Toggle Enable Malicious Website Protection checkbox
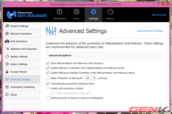 [48, 73]
